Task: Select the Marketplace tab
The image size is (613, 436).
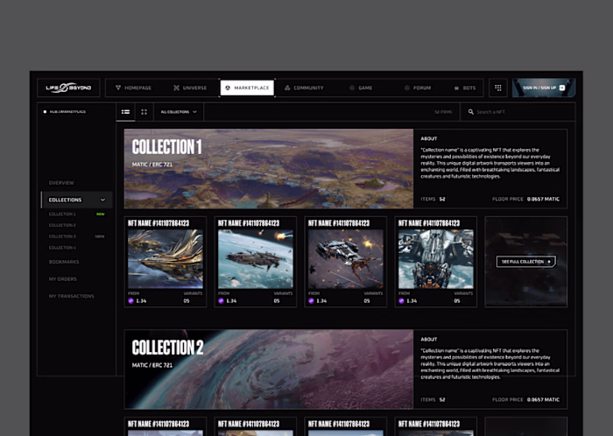Action: (x=247, y=88)
